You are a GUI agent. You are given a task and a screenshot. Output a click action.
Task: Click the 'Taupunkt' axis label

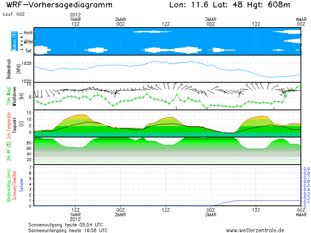[14, 125]
